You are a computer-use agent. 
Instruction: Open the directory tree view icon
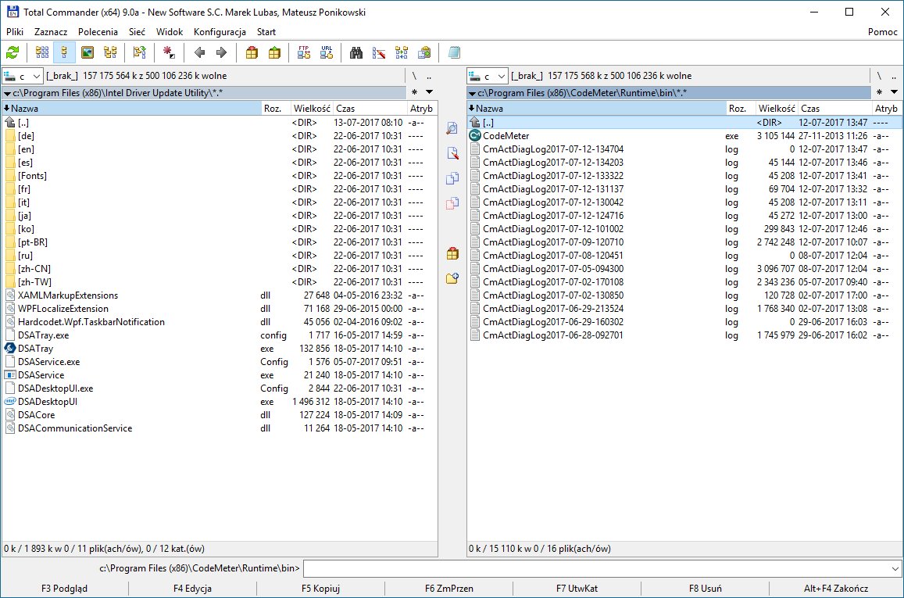point(110,52)
